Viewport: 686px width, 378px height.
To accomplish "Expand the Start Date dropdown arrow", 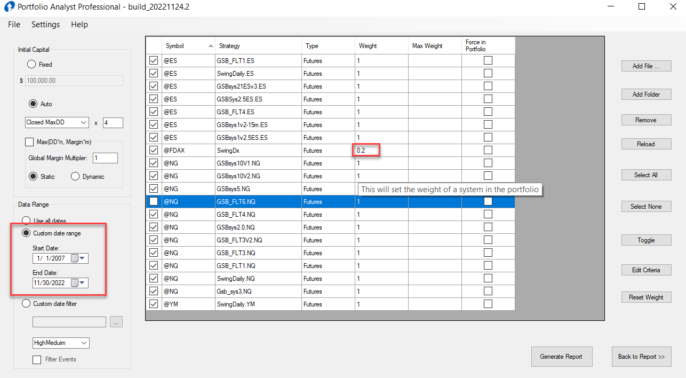I will tap(83, 258).
